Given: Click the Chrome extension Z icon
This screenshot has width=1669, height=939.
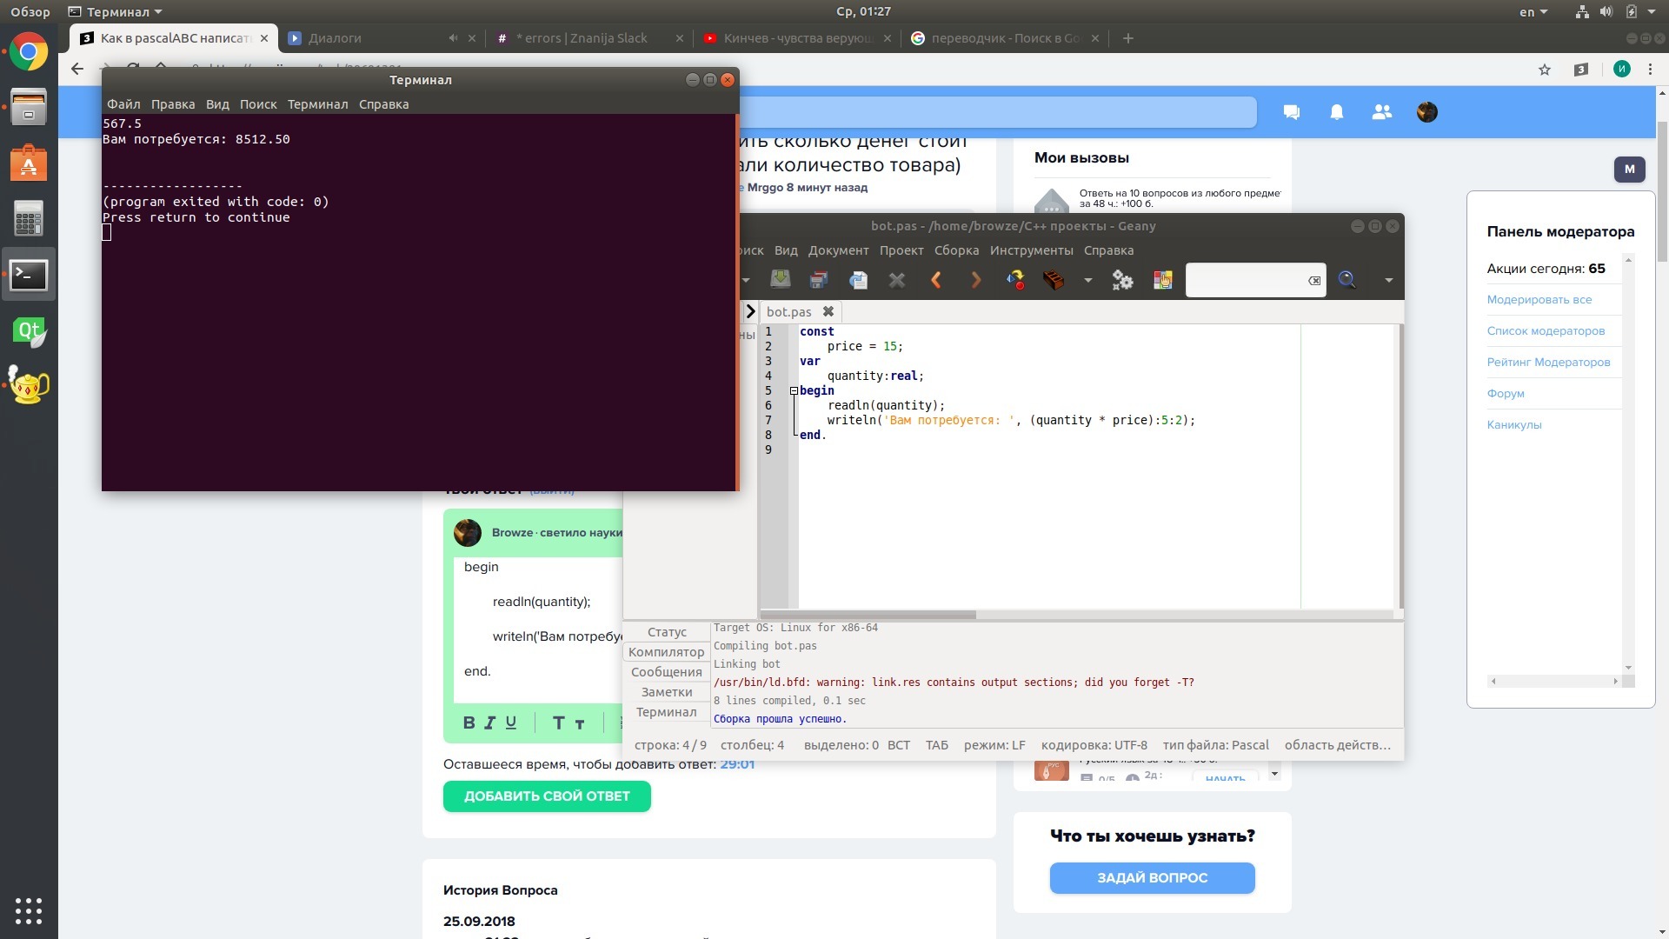Looking at the screenshot, I should coord(1581,70).
